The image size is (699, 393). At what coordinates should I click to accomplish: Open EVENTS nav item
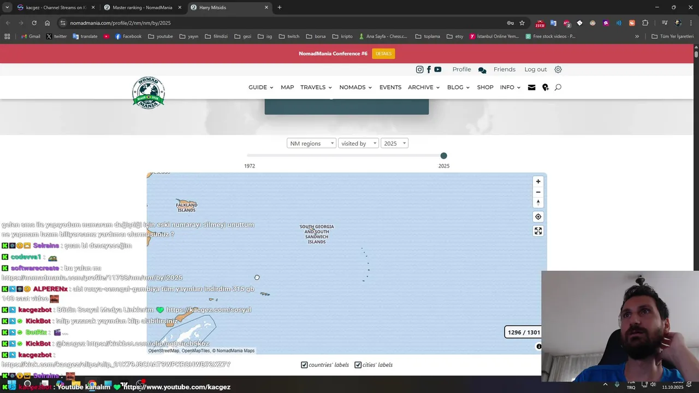click(390, 87)
